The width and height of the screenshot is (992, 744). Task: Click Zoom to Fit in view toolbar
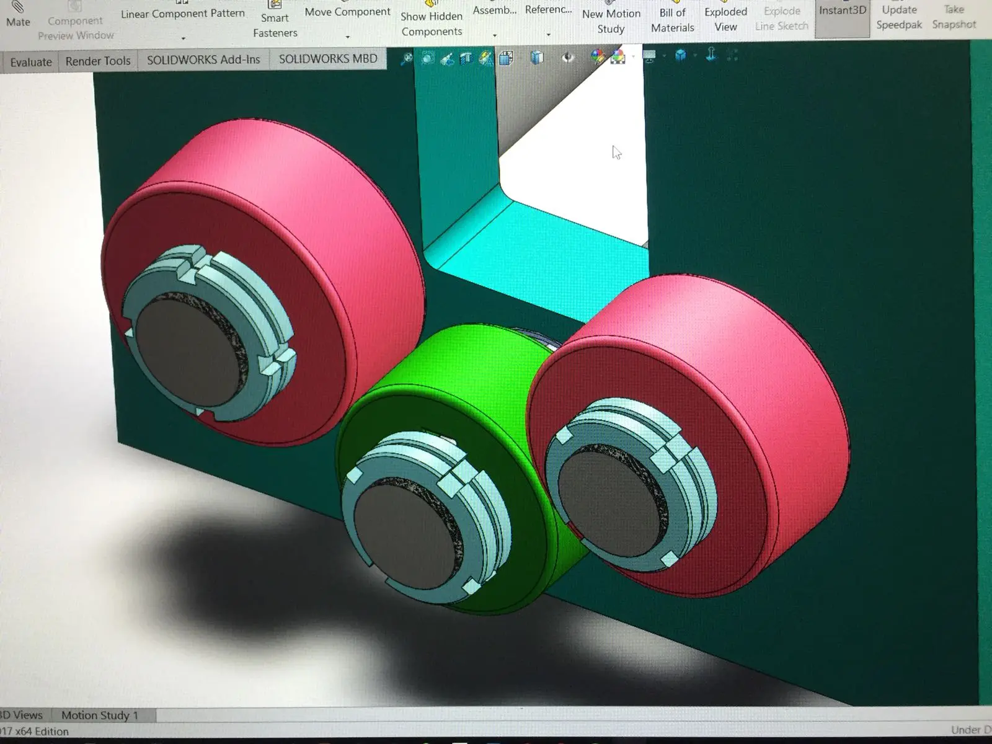407,59
